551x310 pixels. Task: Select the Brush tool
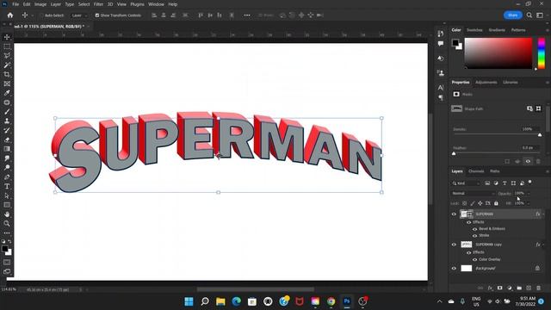tap(7, 112)
